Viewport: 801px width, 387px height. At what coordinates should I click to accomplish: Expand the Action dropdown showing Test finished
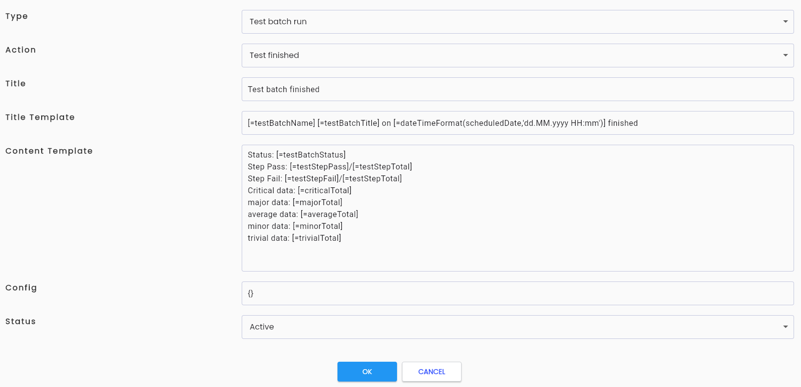[518, 55]
